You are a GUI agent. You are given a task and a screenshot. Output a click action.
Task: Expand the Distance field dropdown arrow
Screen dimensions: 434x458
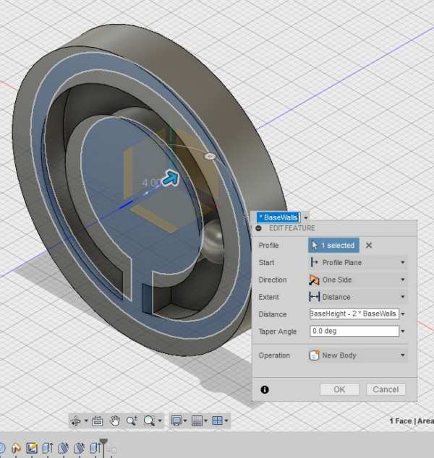coord(403,314)
